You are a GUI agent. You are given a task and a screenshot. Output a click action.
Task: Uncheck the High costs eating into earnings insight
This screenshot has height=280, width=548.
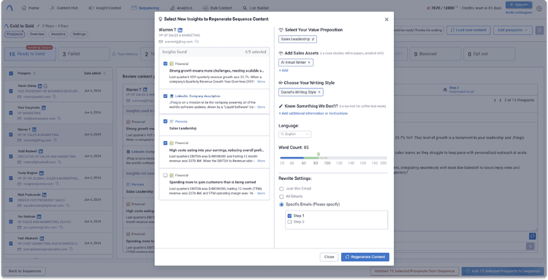[x=165, y=143]
